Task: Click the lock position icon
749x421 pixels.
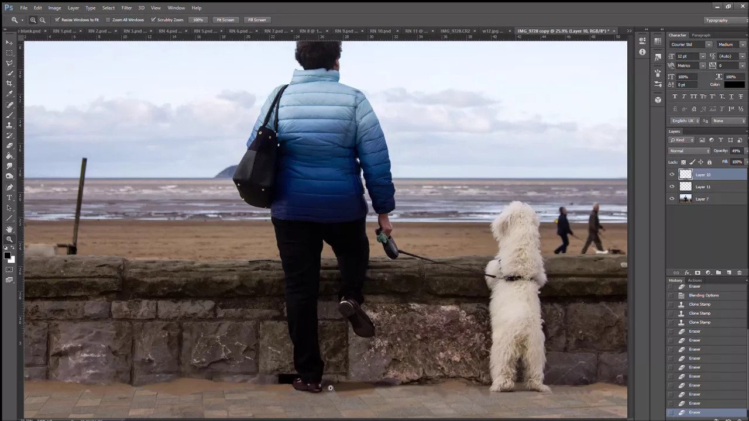Action: (x=700, y=162)
